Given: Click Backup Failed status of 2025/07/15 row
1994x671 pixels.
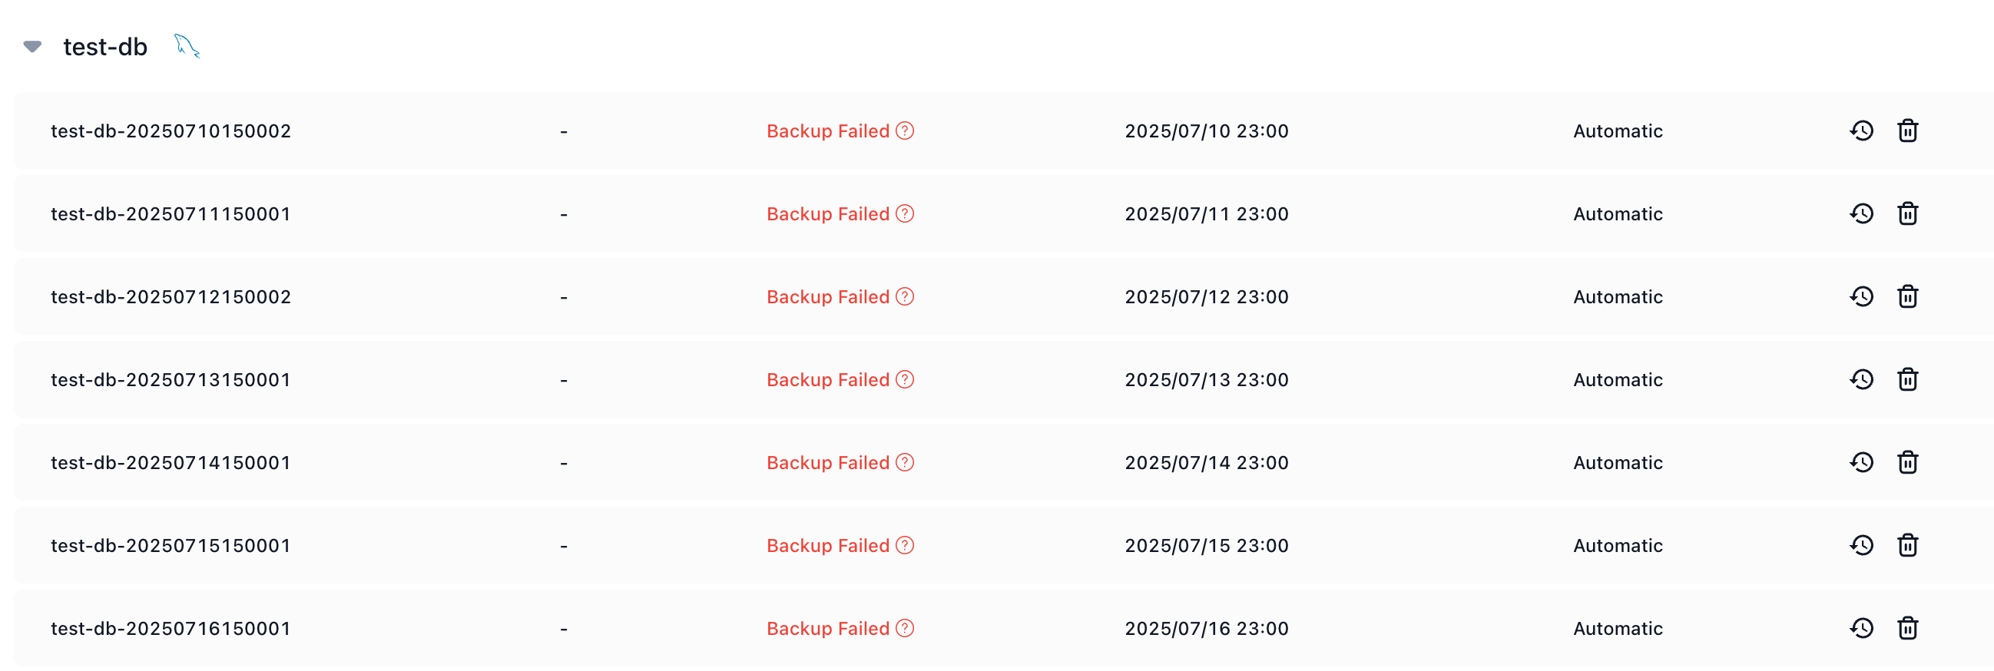Looking at the screenshot, I should tap(827, 545).
